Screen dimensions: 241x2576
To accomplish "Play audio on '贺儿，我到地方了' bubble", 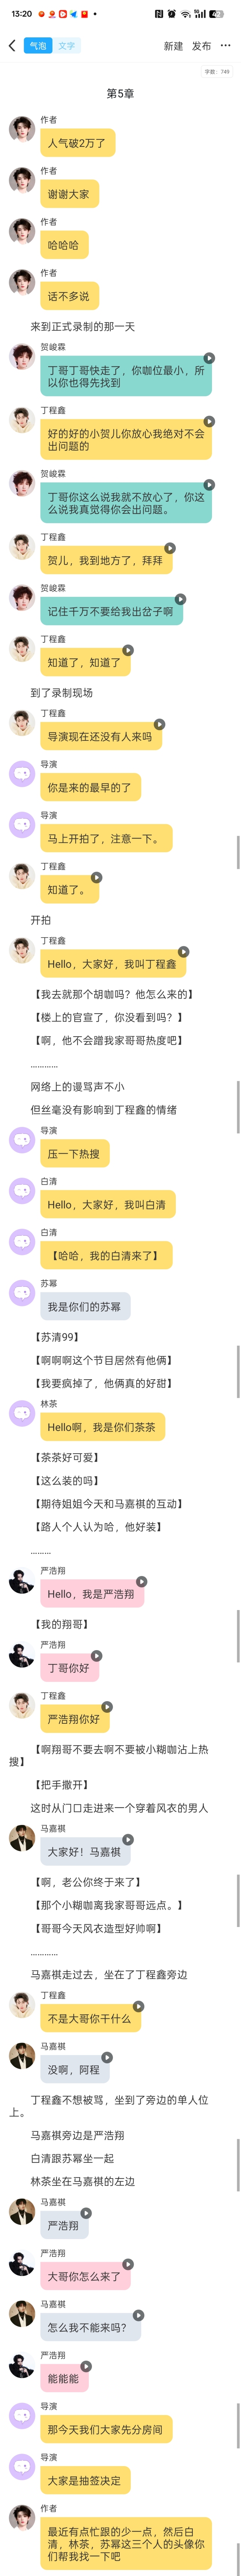I will (x=170, y=548).
